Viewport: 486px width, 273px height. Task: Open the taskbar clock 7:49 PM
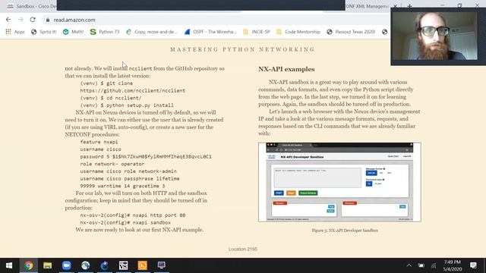pos(453,265)
